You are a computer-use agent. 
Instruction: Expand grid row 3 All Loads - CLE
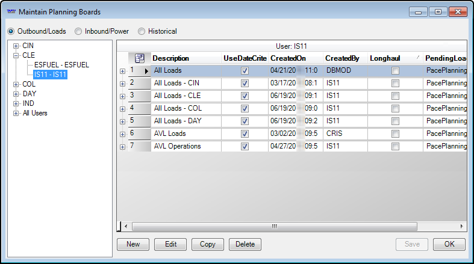(x=122, y=97)
